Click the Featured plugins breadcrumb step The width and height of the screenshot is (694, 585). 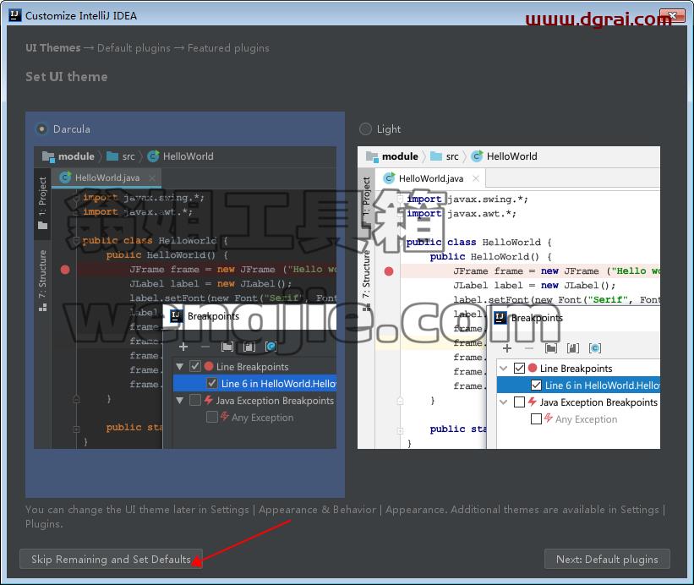(228, 48)
